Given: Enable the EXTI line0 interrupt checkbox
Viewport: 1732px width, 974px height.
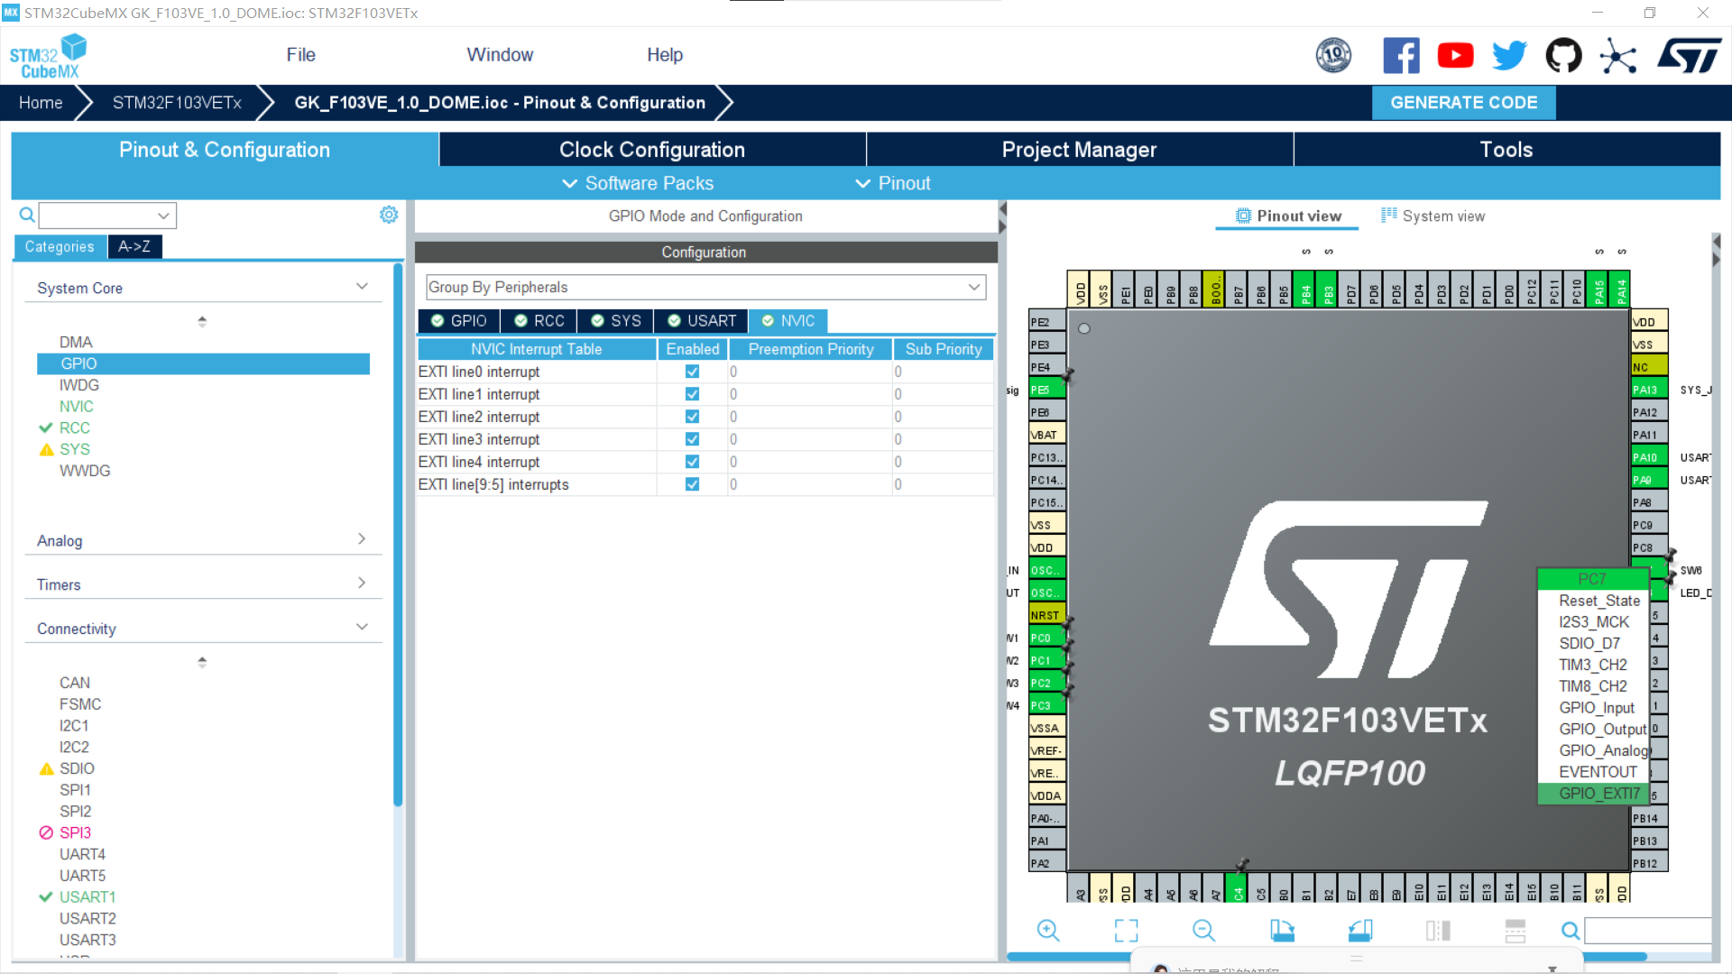Looking at the screenshot, I should tap(692, 371).
